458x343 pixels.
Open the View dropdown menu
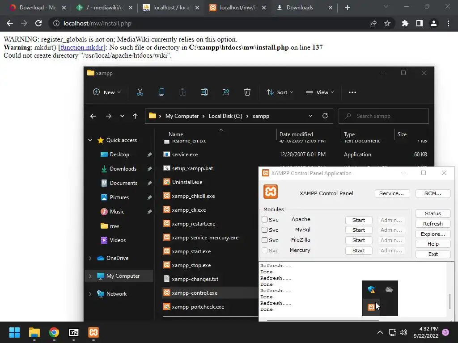[319, 92]
